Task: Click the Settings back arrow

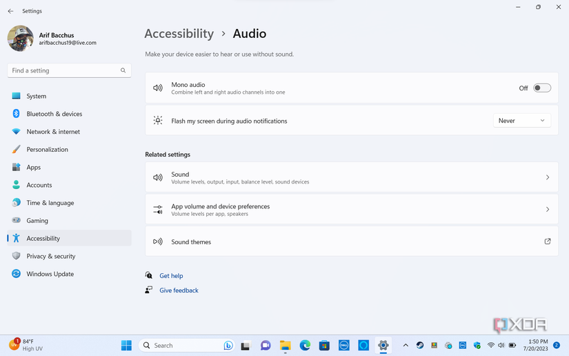Action: click(x=10, y=11)
